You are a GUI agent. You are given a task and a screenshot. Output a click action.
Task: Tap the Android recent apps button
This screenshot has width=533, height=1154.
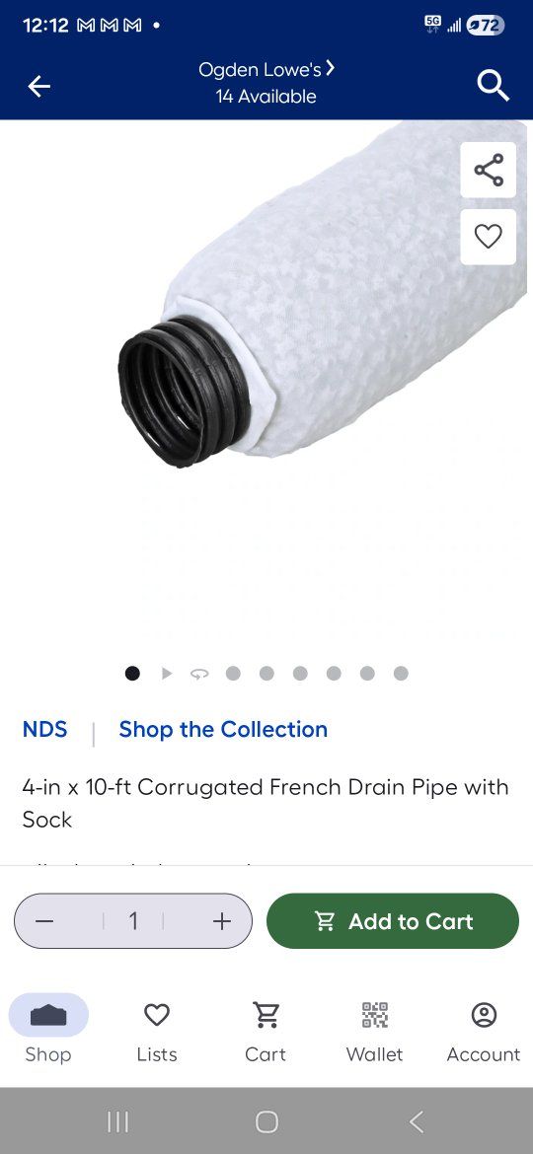click(x=117, y=1121)
